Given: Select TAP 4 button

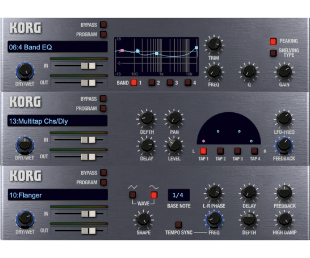Looking at the screenshot, I should coord(254,151).
